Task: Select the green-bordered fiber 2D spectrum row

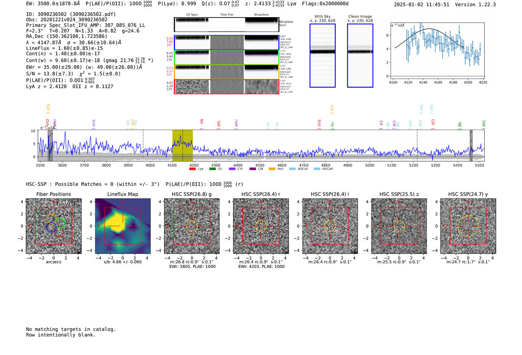Action: coord(226,57)
